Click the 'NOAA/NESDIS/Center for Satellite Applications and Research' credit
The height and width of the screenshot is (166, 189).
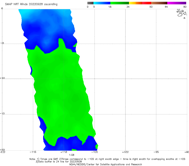[105, 164]
